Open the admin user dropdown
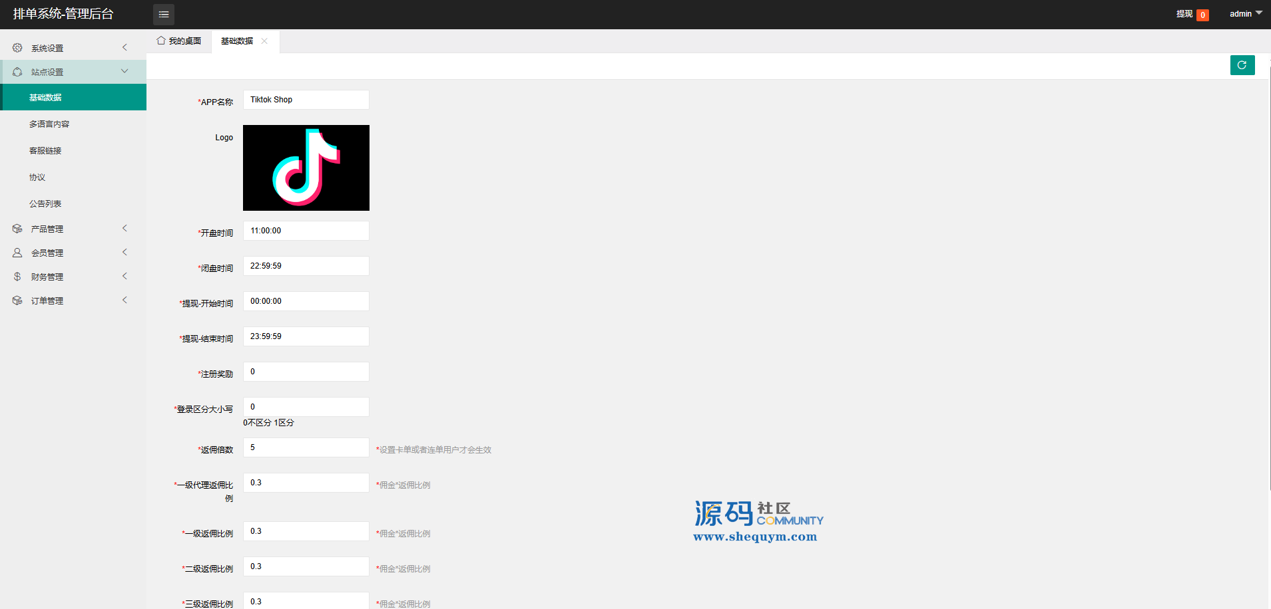The image size is (1271, 609). tap(1245, 14)
